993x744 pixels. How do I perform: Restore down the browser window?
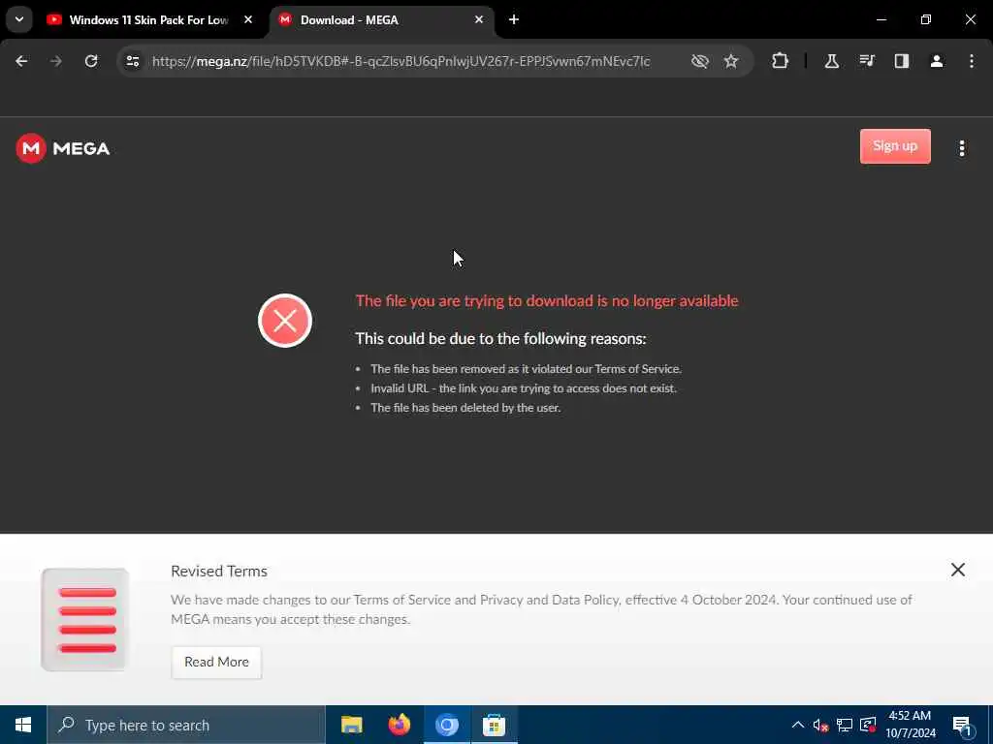click(926, 19)
